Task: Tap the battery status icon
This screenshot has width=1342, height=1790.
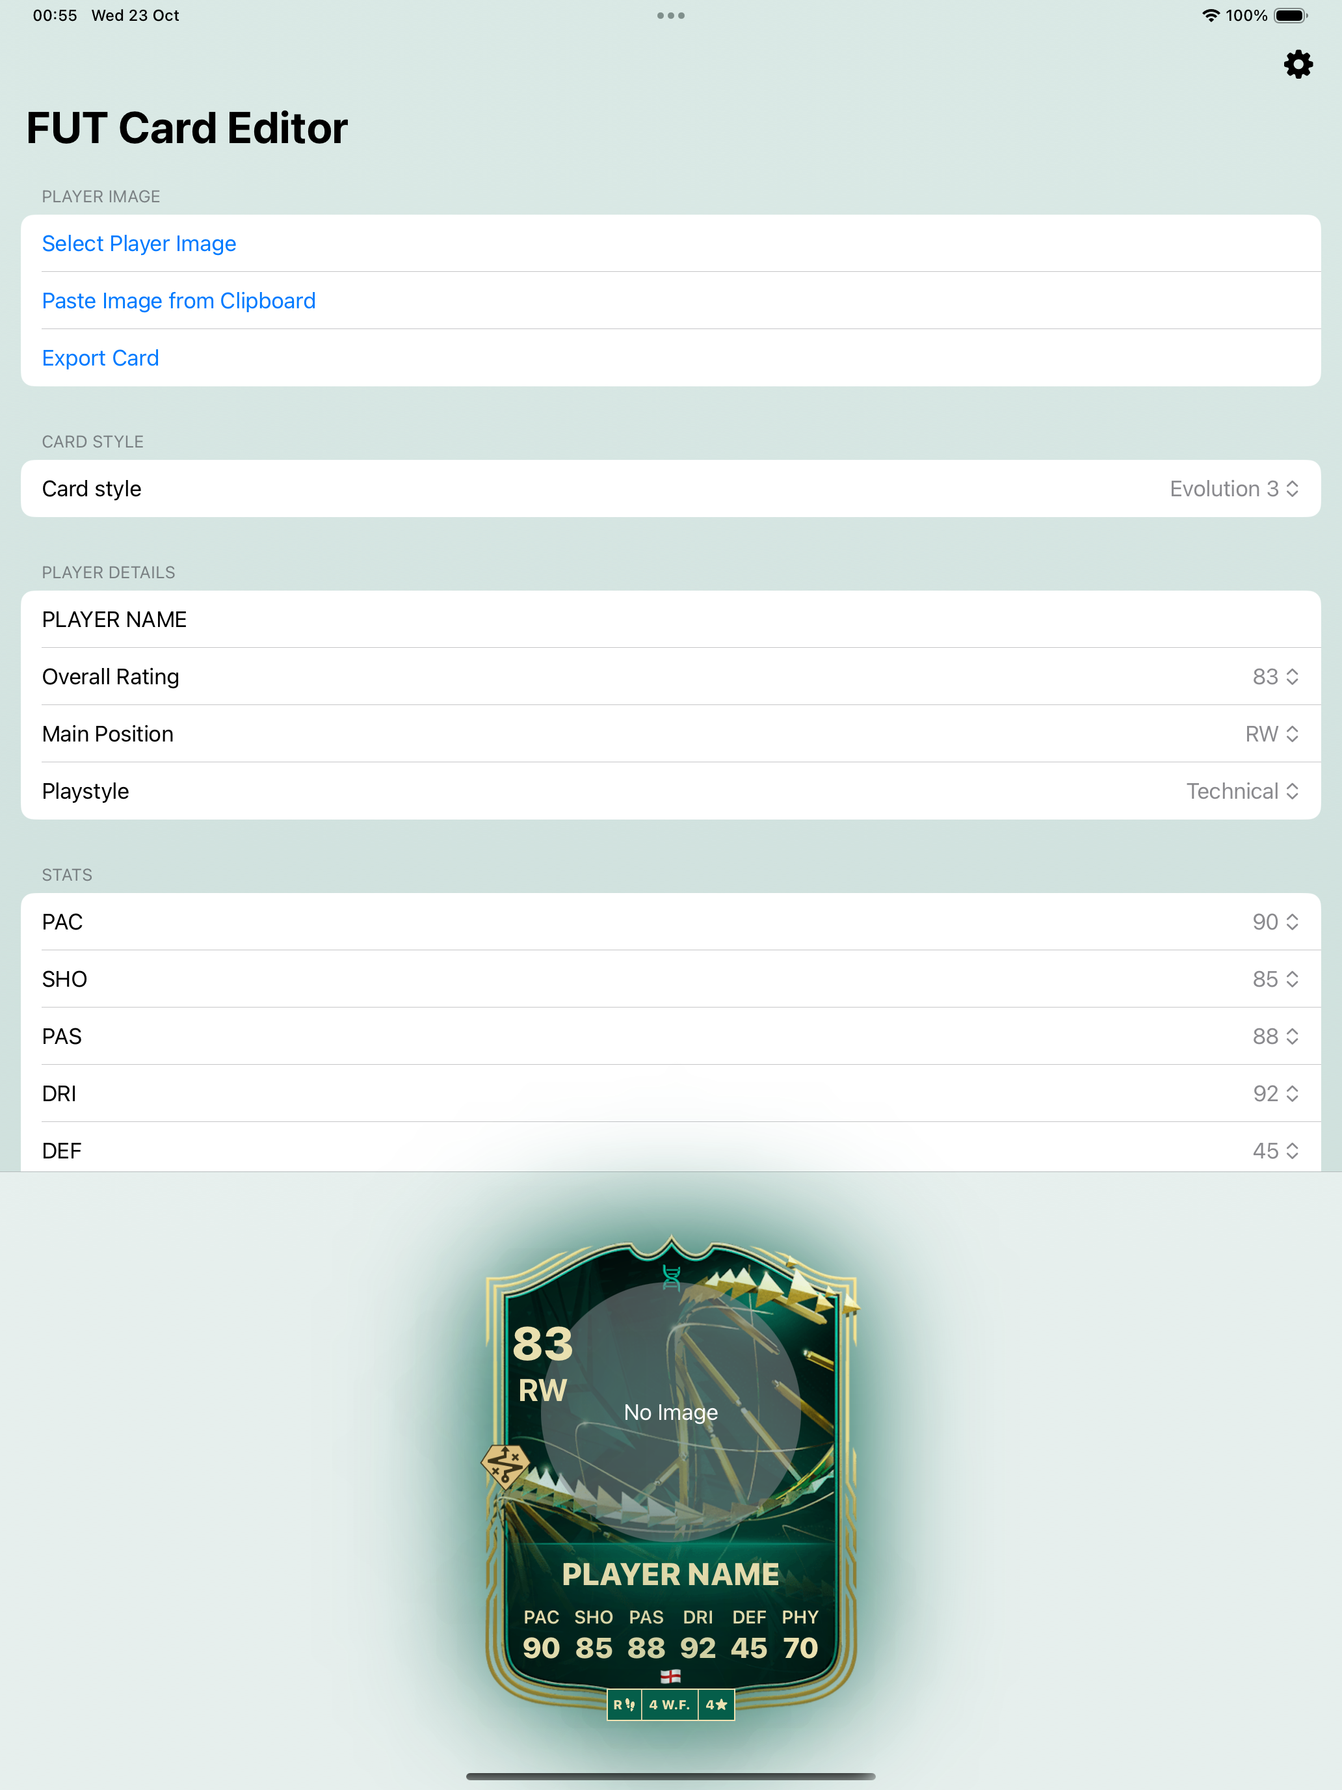Action: click(1290, 16)
